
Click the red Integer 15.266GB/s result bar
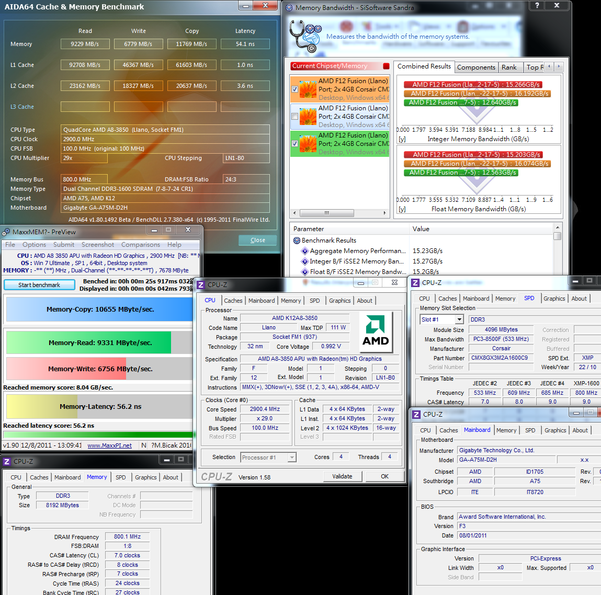[x=473, y=85]
